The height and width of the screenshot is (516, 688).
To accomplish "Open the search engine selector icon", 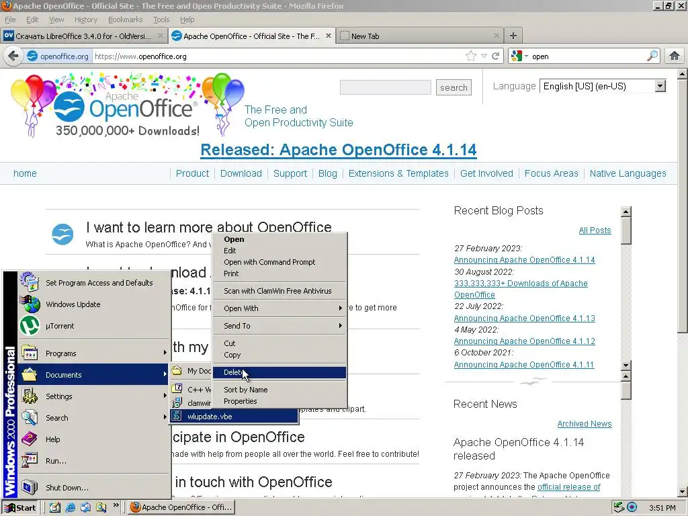I will [x=519, y=56].
